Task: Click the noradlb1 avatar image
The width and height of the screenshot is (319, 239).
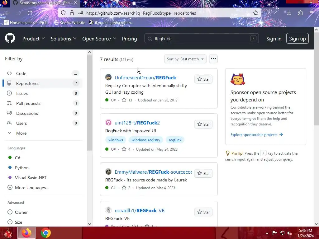Action: click(x=108, y=210)
